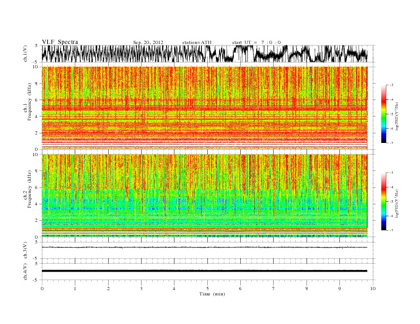Click the "10" tick on the Time axis
Screen dimensions: 420x324
(x=373, y=289)
